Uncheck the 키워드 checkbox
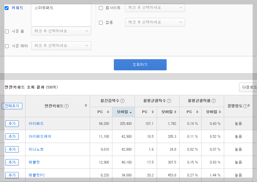This screenshot has width=257, height=182. 6,8
